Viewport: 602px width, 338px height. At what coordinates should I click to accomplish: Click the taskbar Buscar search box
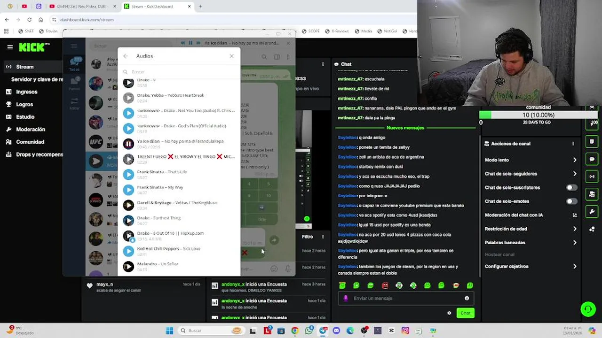(x=210, y=330)
